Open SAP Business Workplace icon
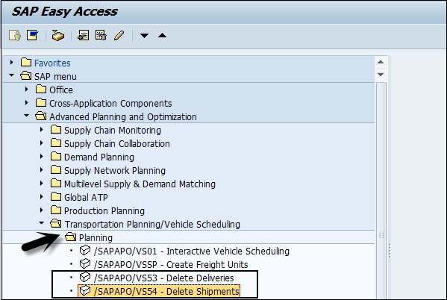 point(58,36)
